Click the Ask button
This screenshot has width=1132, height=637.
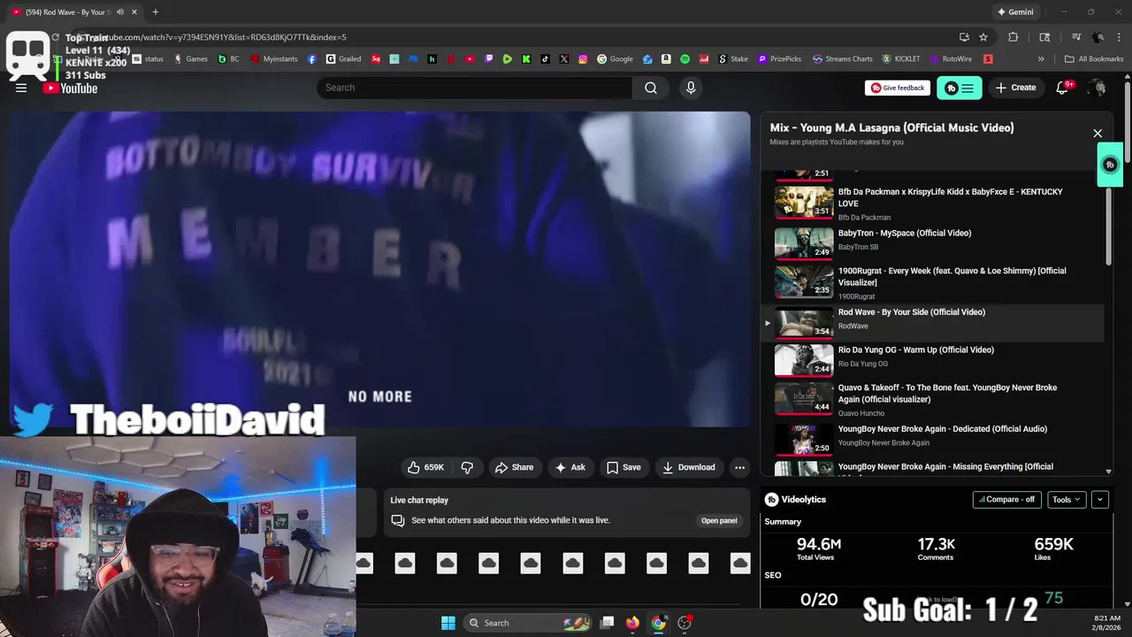coord(570,467)
